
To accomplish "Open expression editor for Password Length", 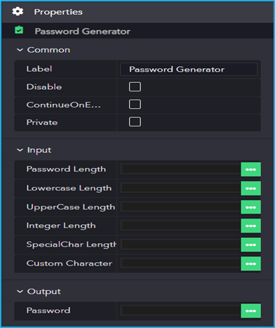I will (x=250, y=169).
